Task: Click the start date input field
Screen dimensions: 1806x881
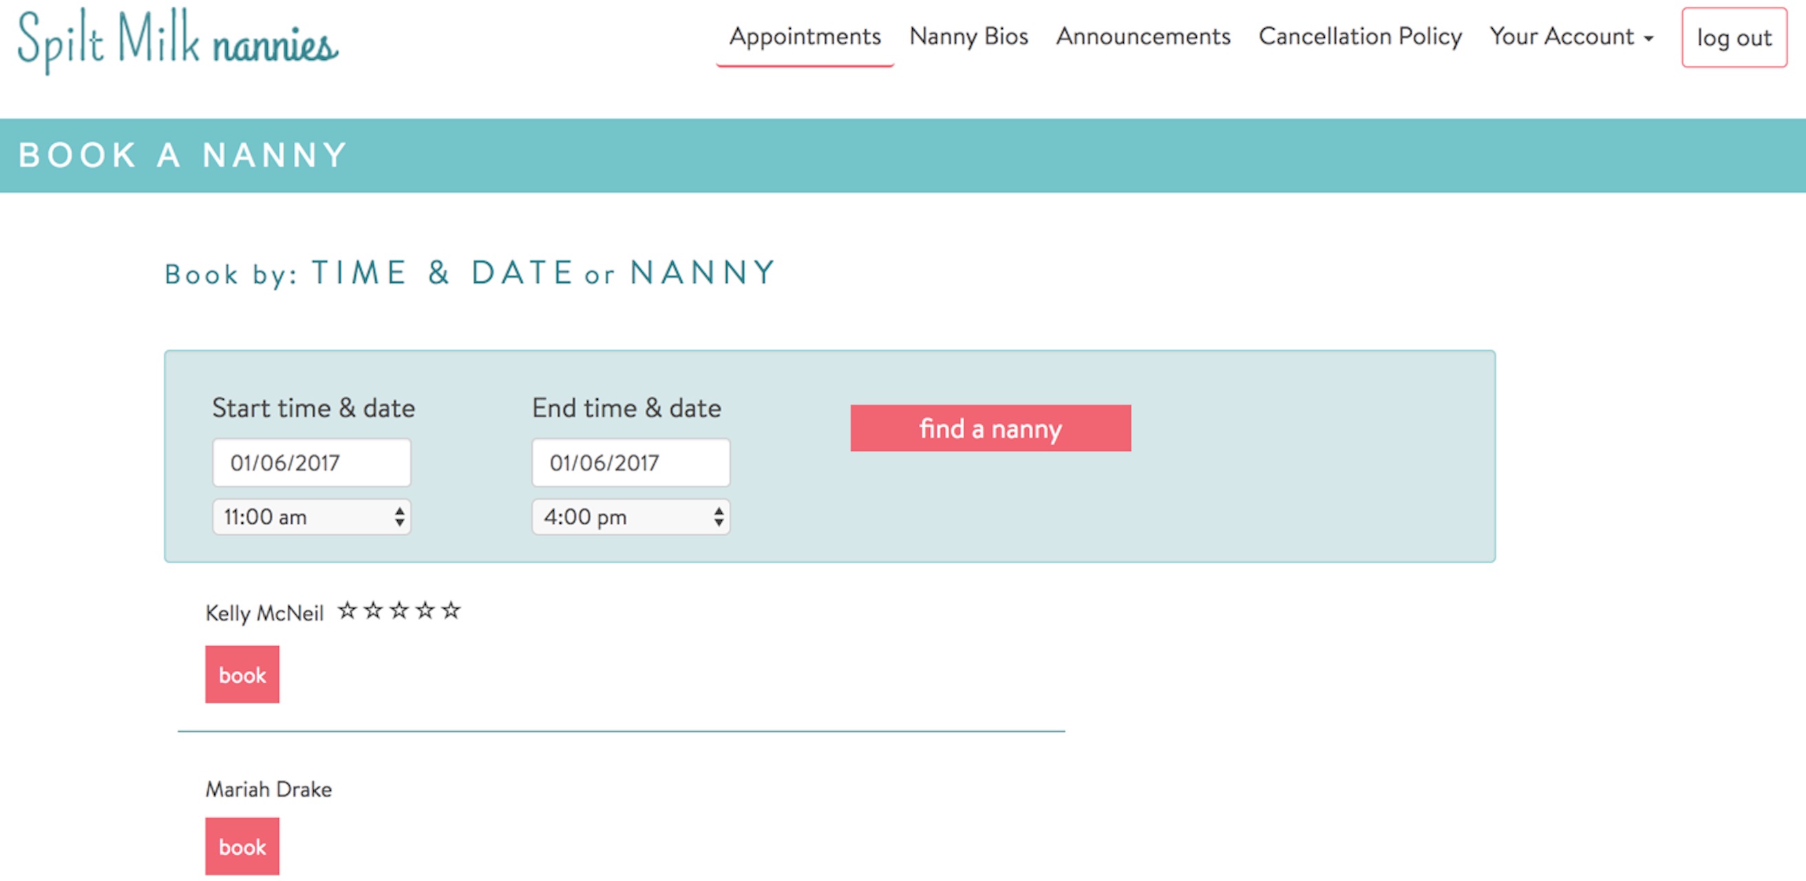Action: pyautogui.click(x=312, y=463)
